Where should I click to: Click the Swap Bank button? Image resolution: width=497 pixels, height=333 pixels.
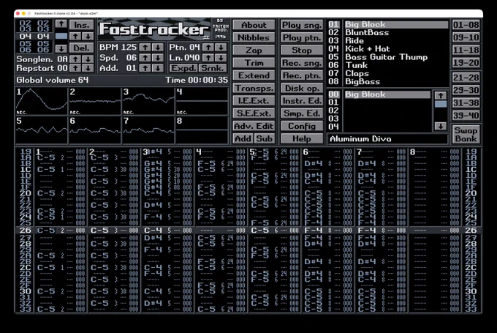click(x=466, y=135)
